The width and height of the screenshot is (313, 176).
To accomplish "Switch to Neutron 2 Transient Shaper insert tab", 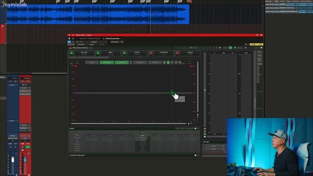I will coord(90,38).
